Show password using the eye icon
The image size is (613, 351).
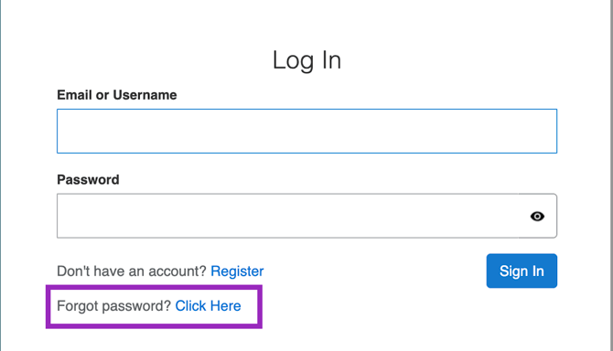537,216
